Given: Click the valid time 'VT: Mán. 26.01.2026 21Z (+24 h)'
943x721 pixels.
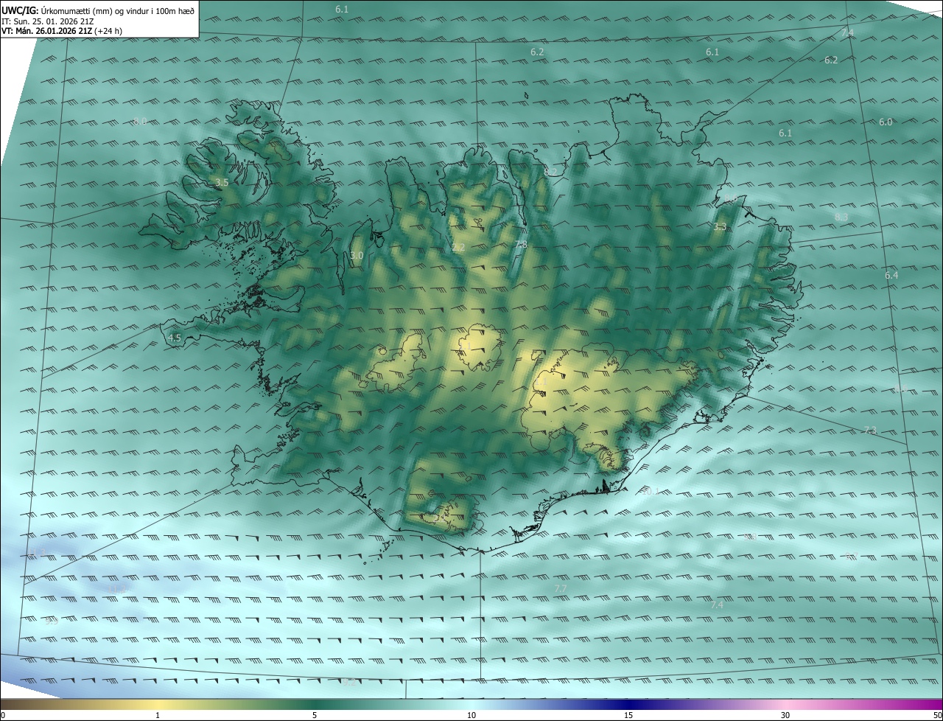Looking at the screenshot, I should click(62, 31).
